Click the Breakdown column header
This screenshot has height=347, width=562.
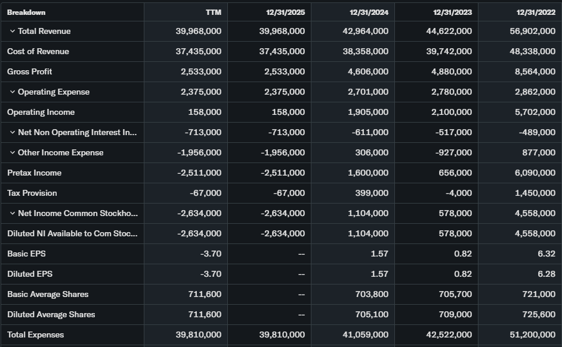coord(26,12)
